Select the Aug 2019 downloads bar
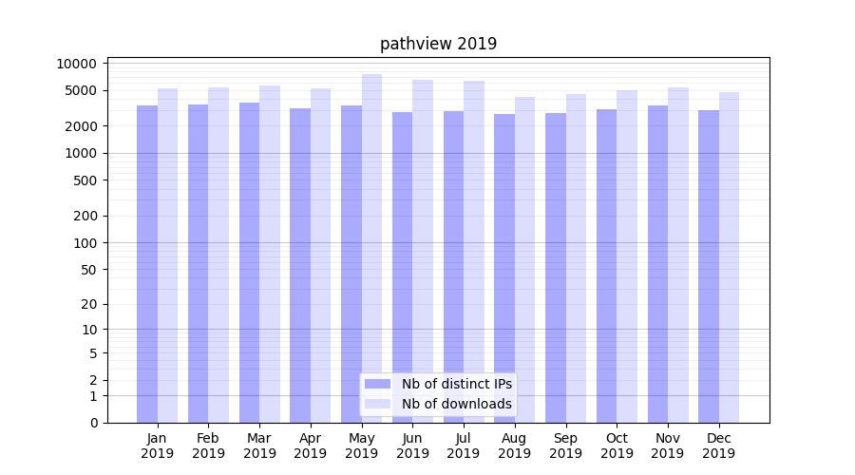 click(524, 258)
